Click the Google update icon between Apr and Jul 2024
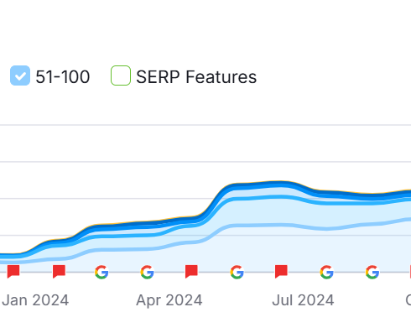411x333 pixels. pos(237,272)
